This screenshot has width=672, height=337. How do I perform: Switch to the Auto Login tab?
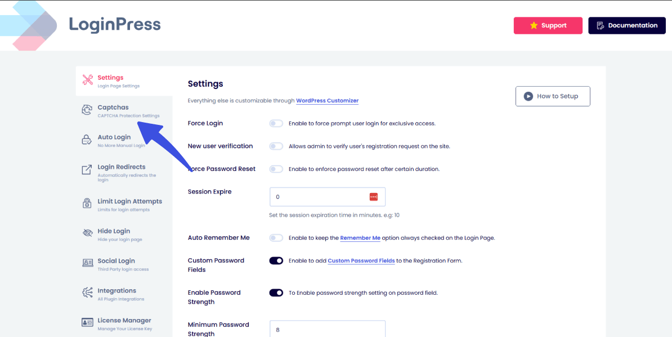pos(124,141)
